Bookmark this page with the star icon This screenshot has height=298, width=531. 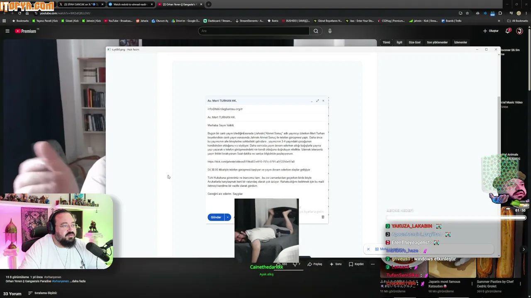(467, 13)
